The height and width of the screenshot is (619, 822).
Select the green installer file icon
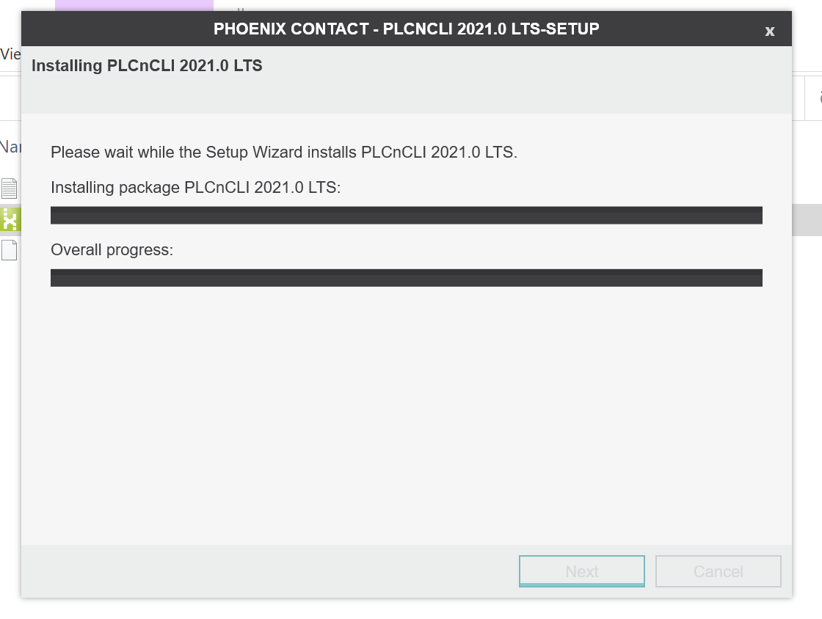[x=10, y=219]
